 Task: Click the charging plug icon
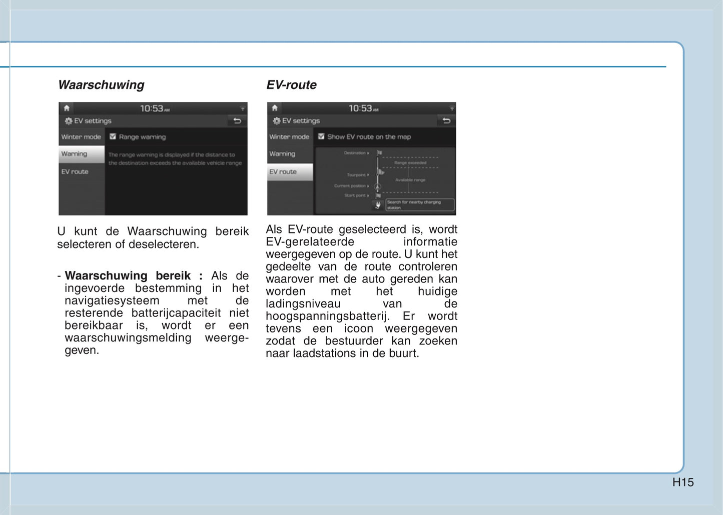point(378,204)
